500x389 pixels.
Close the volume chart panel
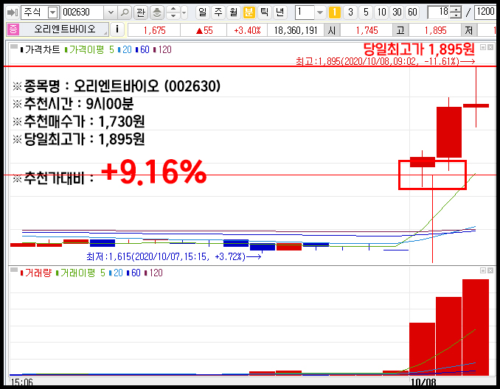tap(490, 270)
